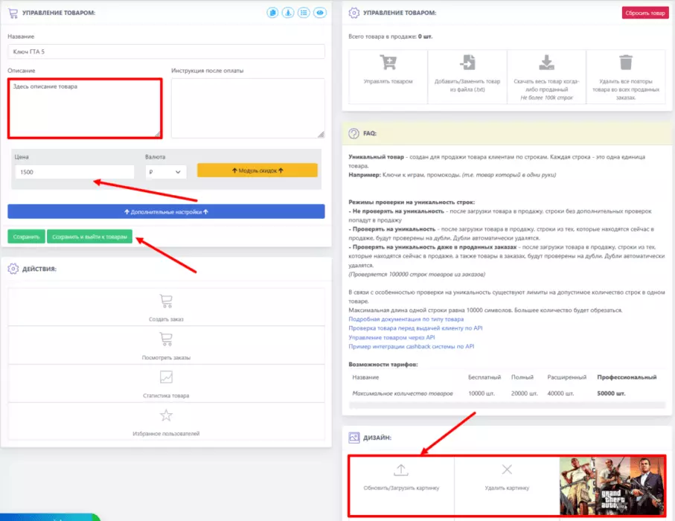Open the list view icon in the header
The image size is (675, 521).
click(304, 13)
